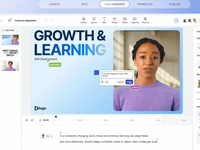The image size is (200, 150).
Task: Click the third collaborator avatar
Action: pyautogui.click(x=194, y=20)
